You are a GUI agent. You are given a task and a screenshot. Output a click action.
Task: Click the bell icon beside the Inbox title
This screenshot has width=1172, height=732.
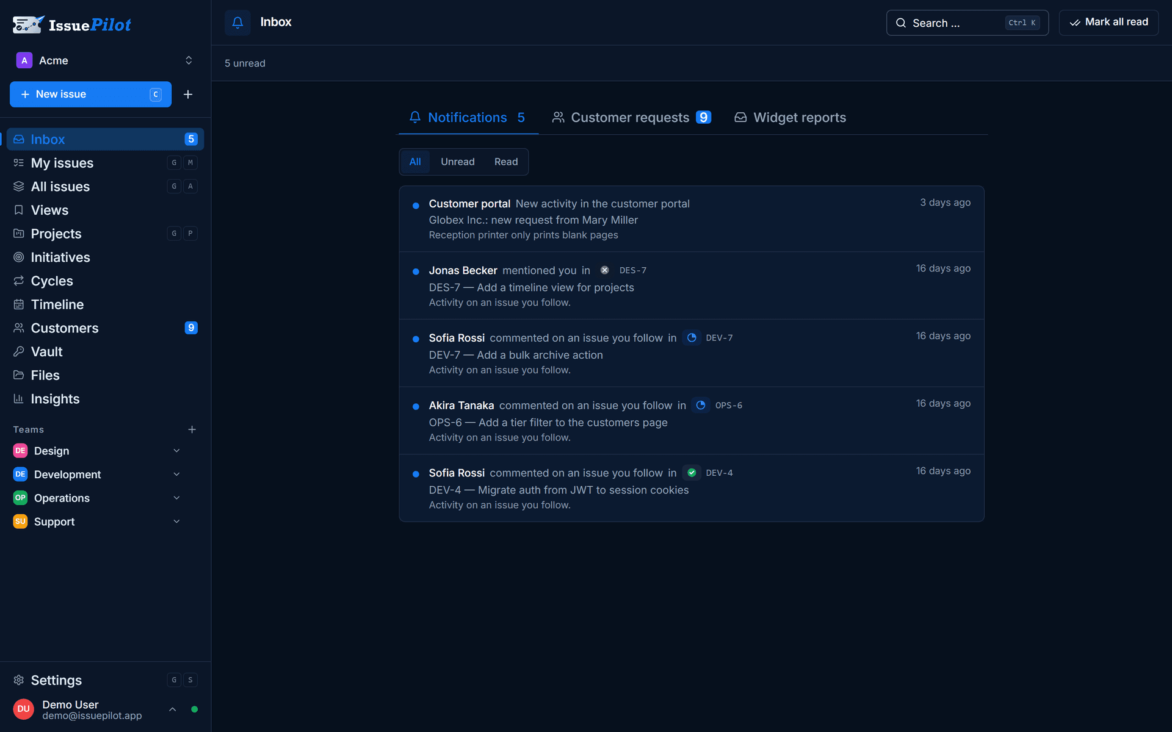[x=237, y=23]
